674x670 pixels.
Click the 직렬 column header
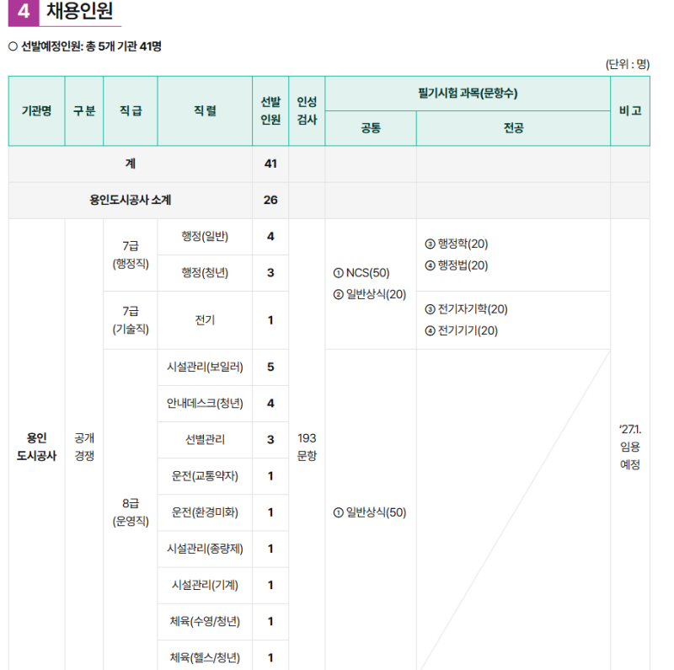point(205,111)
